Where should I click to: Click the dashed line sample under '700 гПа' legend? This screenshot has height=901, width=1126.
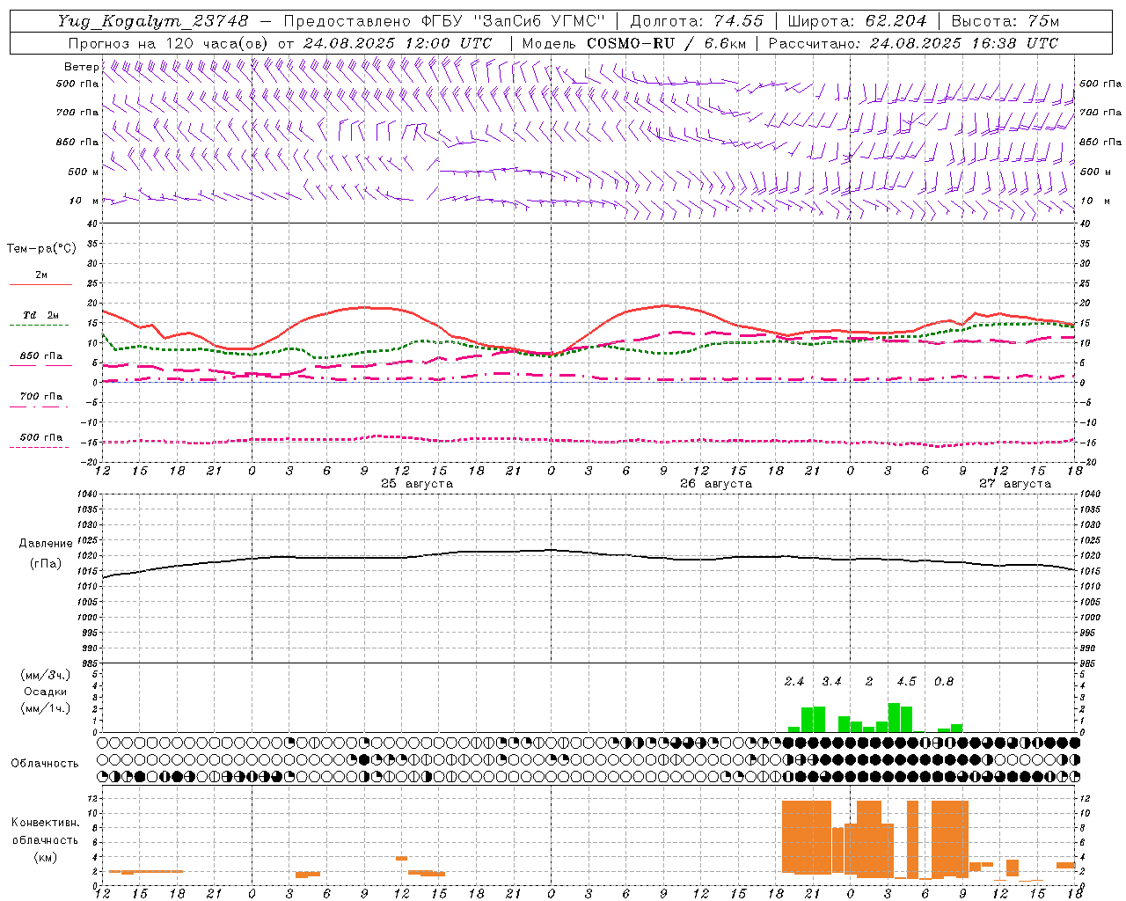40,407
